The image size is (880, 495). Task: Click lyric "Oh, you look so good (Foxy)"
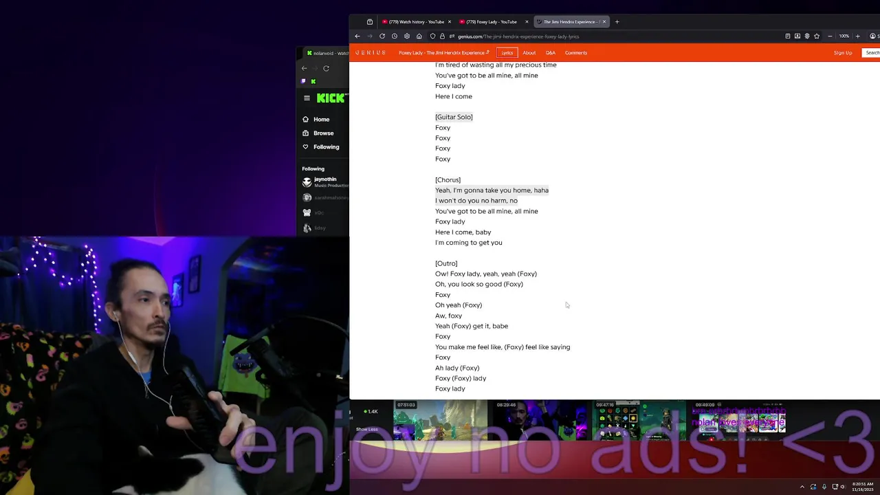479,284
